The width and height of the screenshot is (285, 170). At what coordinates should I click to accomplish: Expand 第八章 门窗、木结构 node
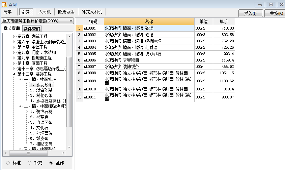[14, 52]
